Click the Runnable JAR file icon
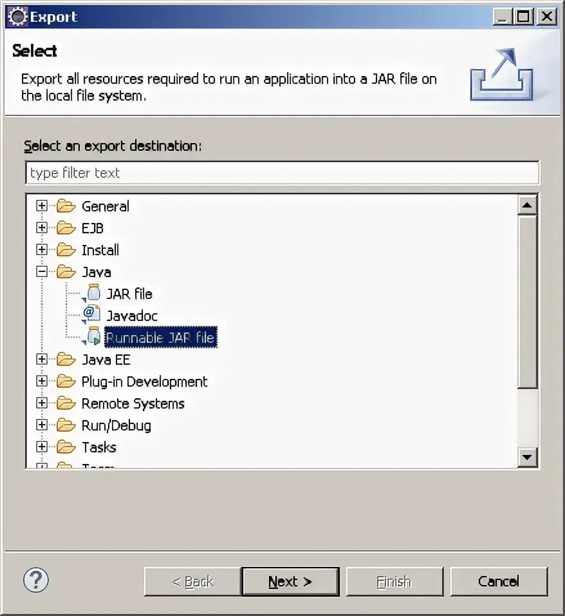The width and height of the screenshot is (565, 616). tap(93, 337)
